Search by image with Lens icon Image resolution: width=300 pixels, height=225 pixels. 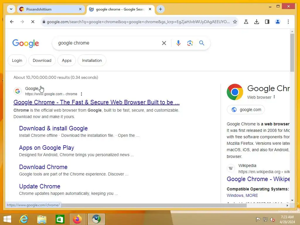coord(190,43)
